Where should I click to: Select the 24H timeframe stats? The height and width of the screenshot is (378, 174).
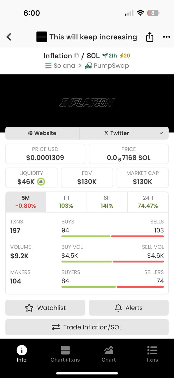(148, 202)
